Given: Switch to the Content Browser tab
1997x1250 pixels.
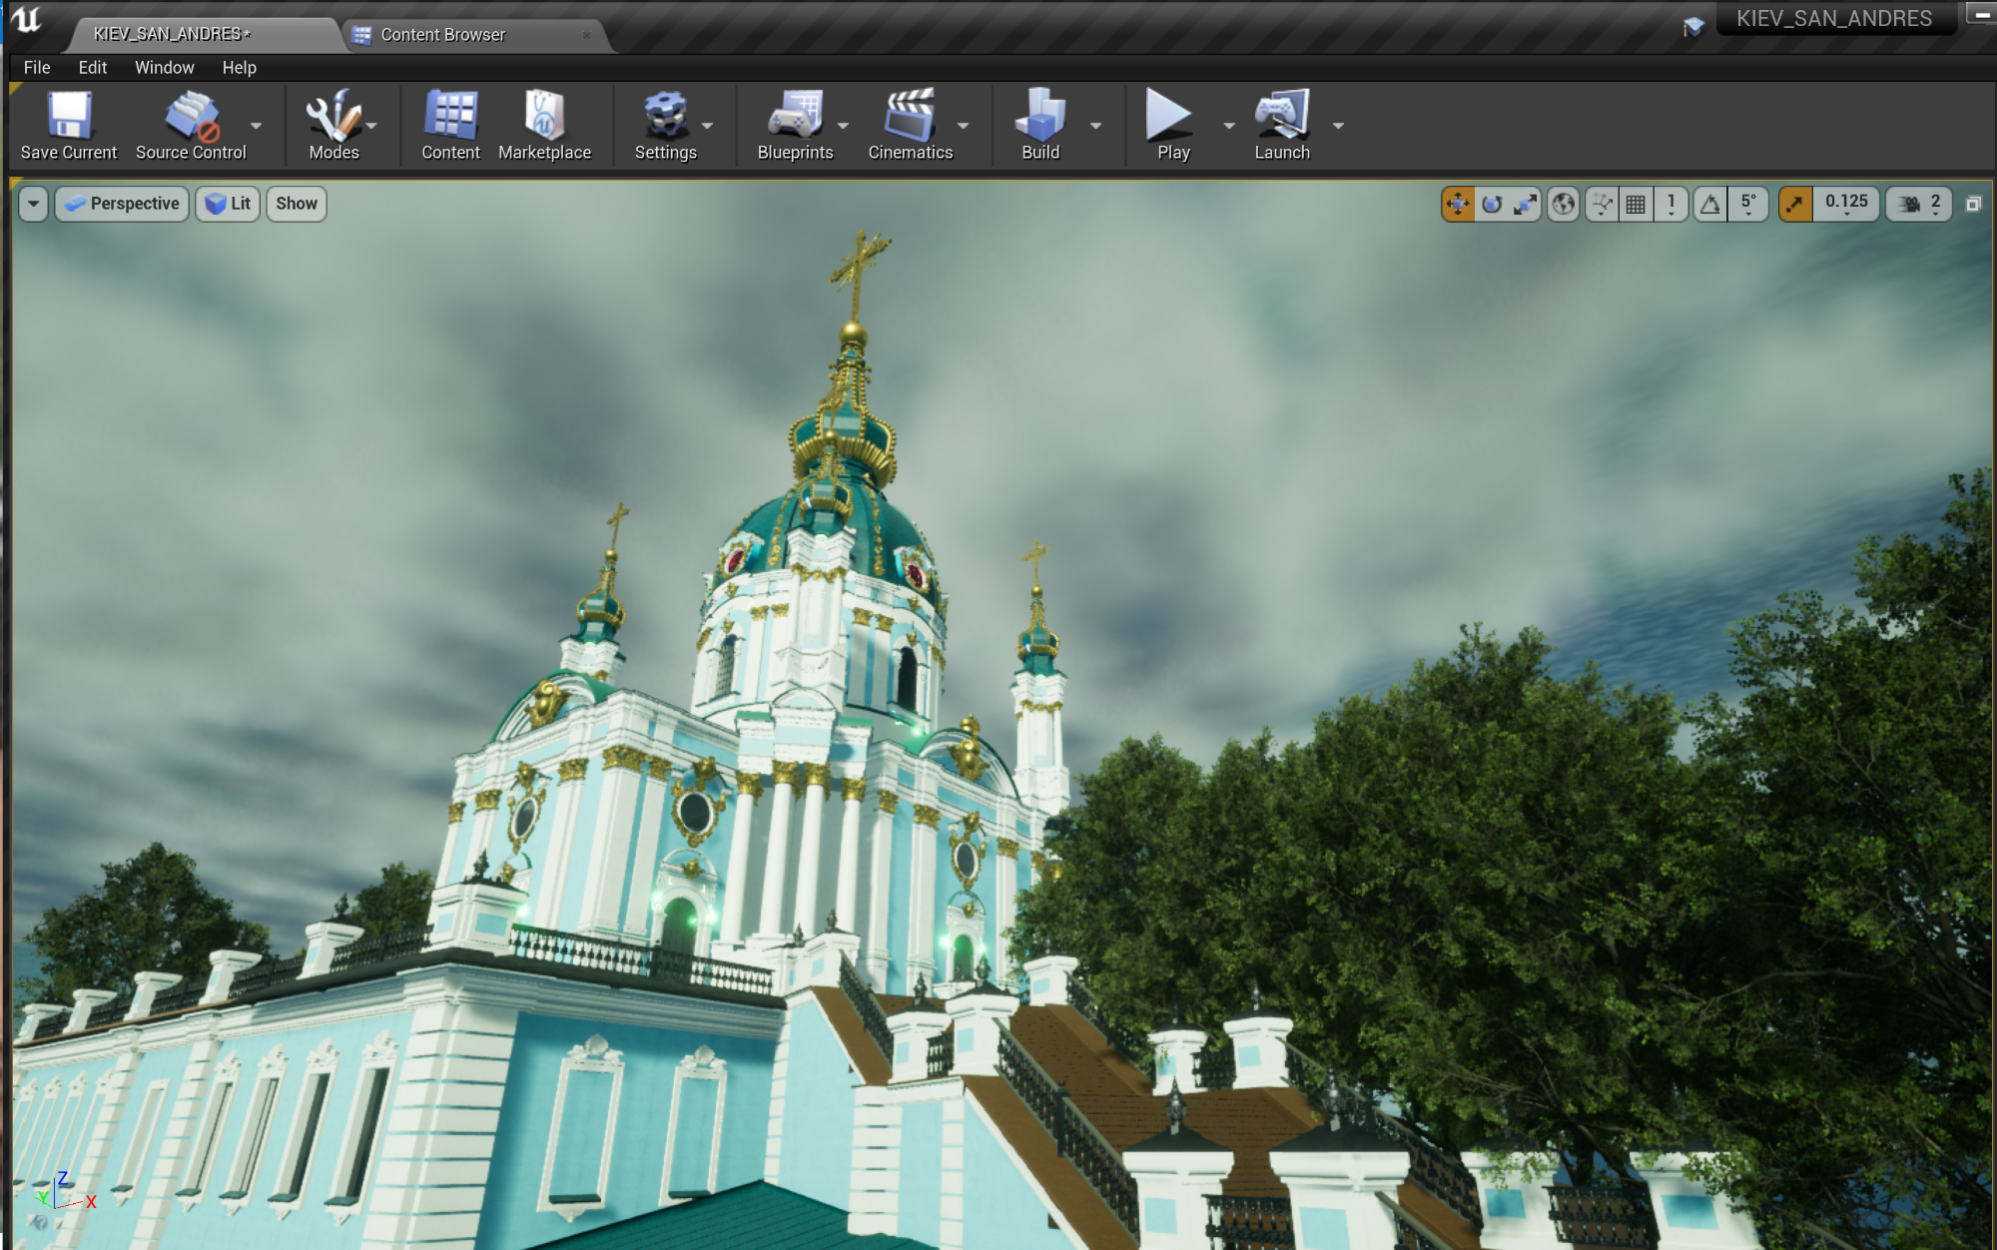Looking at the screenshot, I should click(x=442, y=35).
